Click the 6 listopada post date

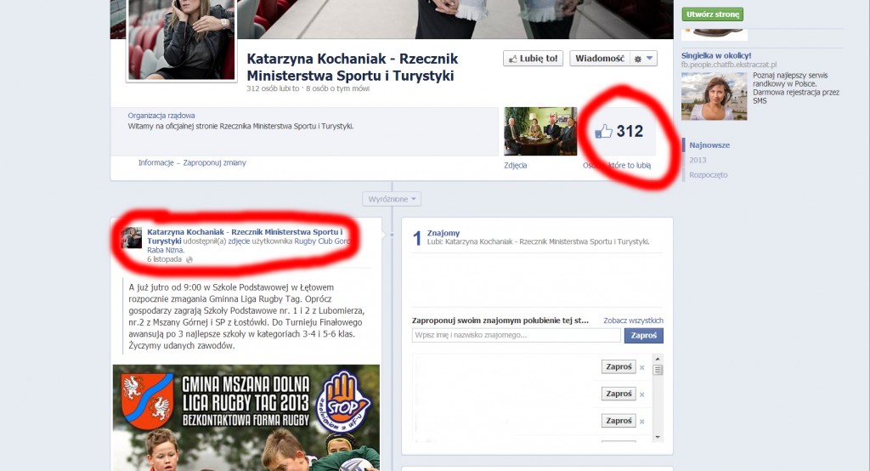pyautogui.click(x=164, y=259)
